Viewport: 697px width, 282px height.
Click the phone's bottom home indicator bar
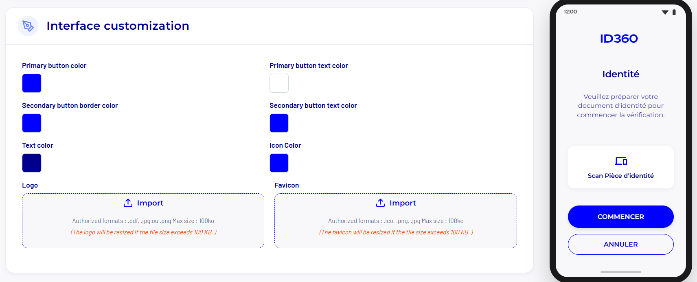pyautogui.click(x=620, y=272)
